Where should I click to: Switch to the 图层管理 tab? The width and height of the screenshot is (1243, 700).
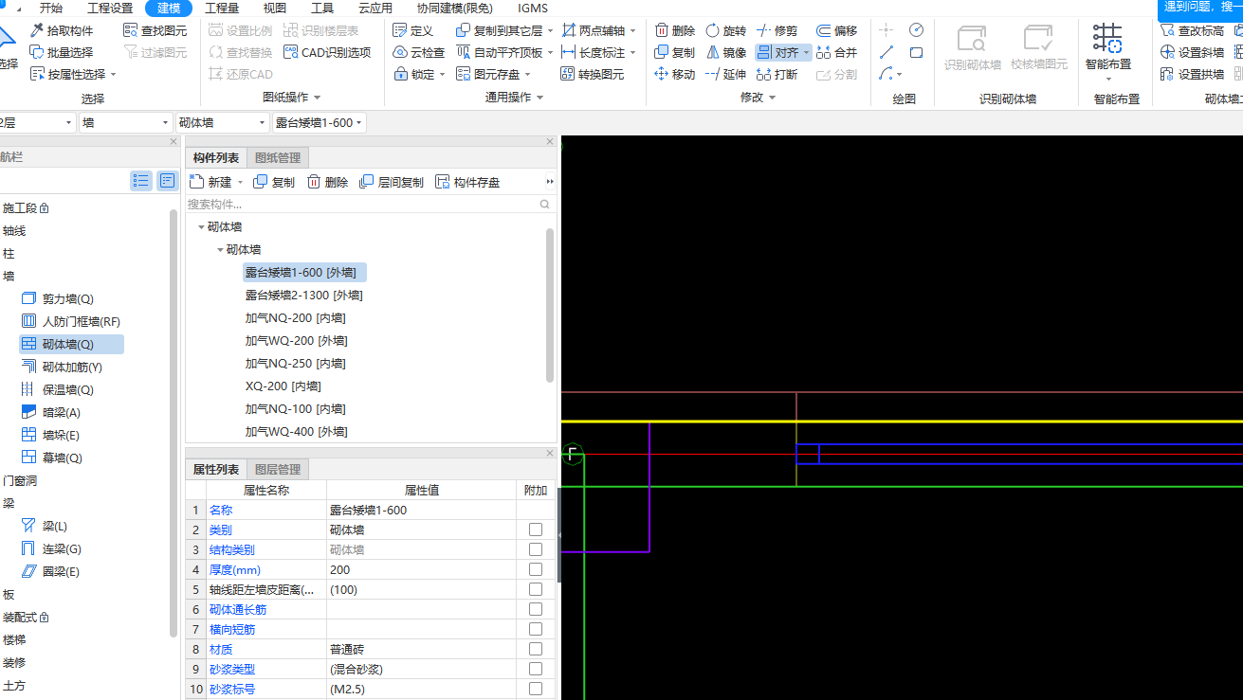[x=278, y=469]
